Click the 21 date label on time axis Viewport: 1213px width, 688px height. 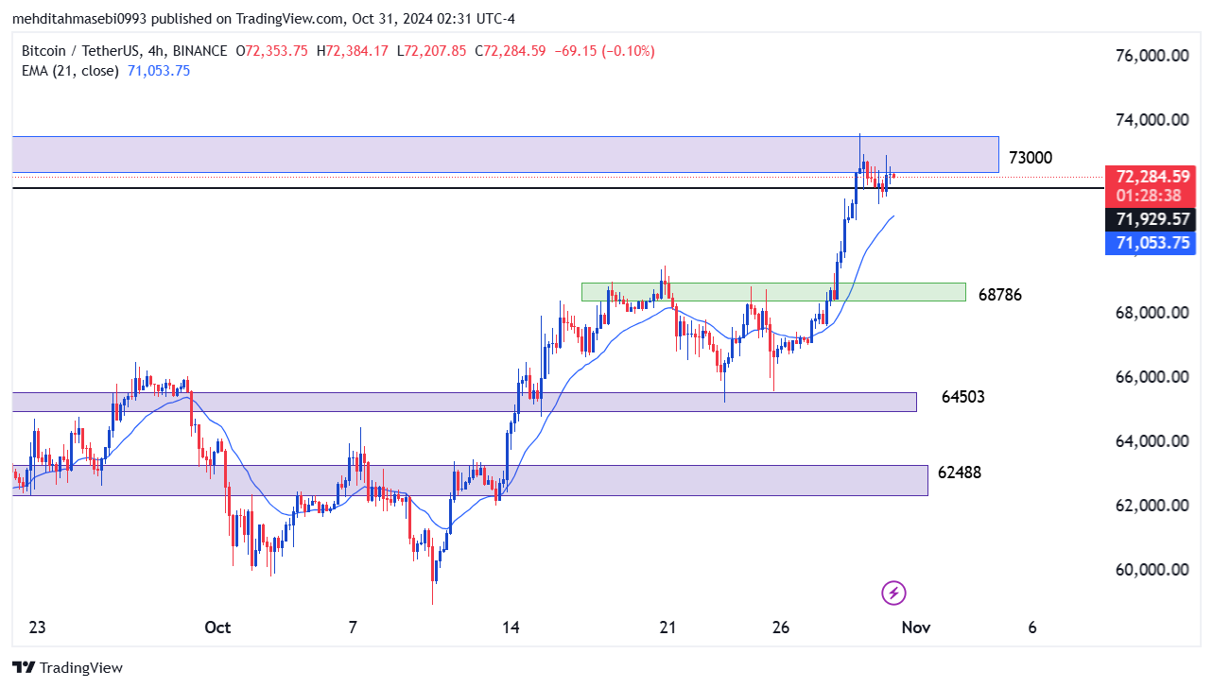668,628
